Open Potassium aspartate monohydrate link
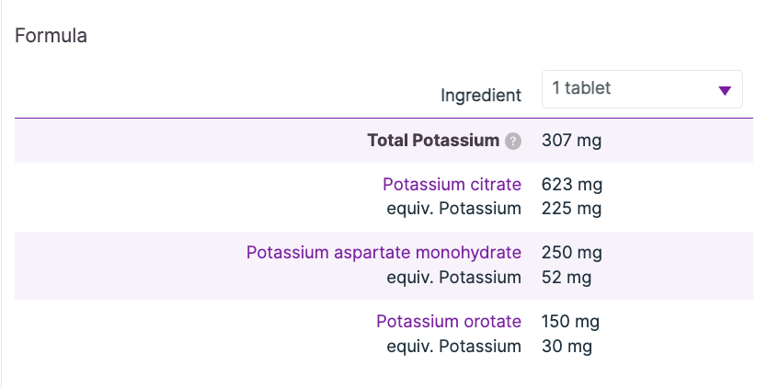This screenshot has height=388, width=767. (x=383, y=252)
